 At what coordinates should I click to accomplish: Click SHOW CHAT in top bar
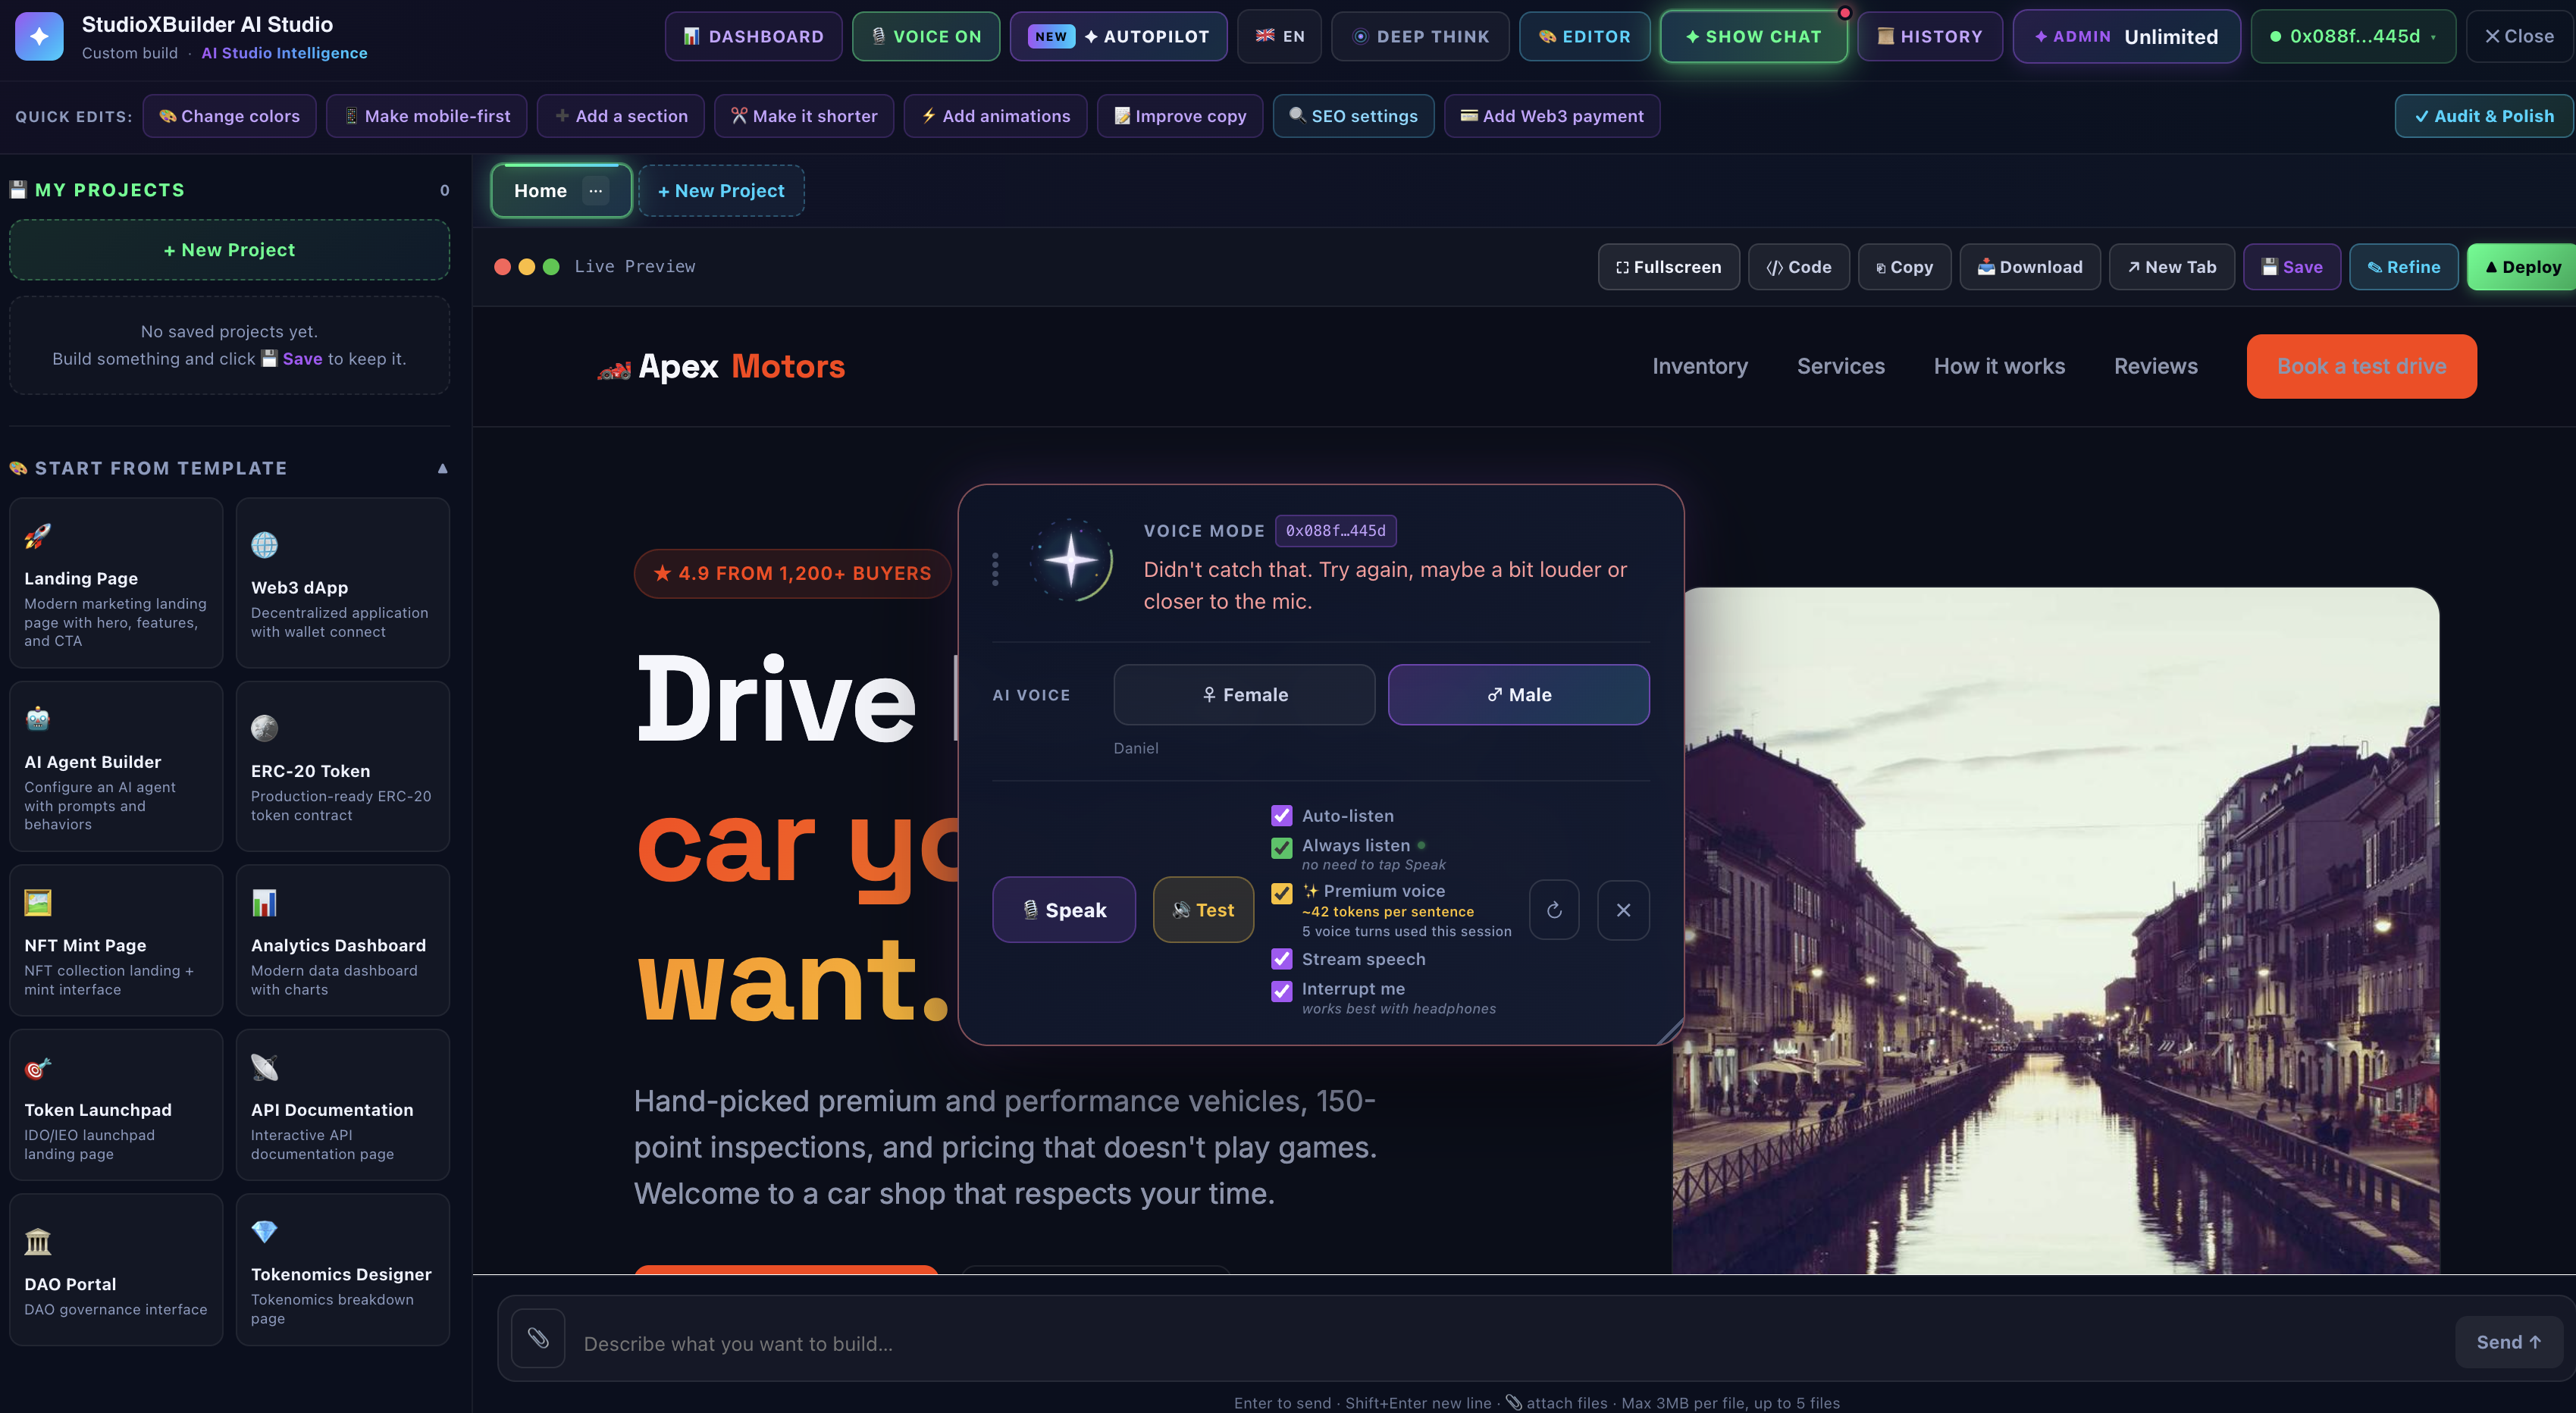pyautogui.click(x=1754, y=37)
